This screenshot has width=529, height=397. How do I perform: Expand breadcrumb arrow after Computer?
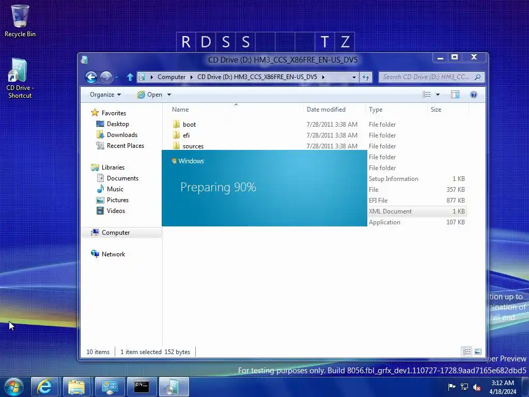click(191, 77)
